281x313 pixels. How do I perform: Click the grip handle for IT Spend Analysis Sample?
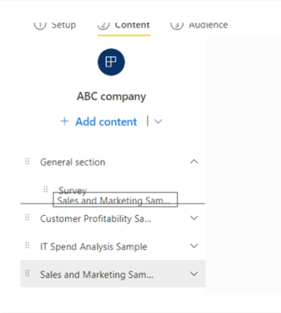click(27, 246)
